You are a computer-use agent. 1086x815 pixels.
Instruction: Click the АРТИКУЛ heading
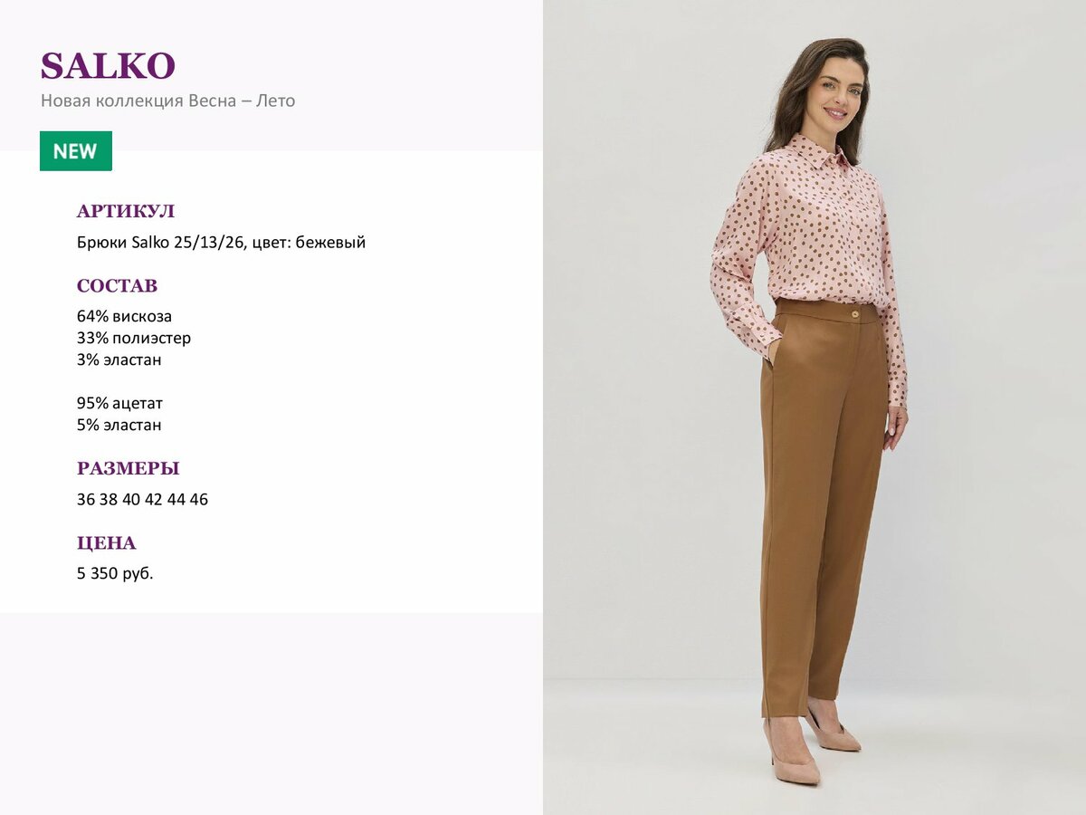[x=126, y=212]
